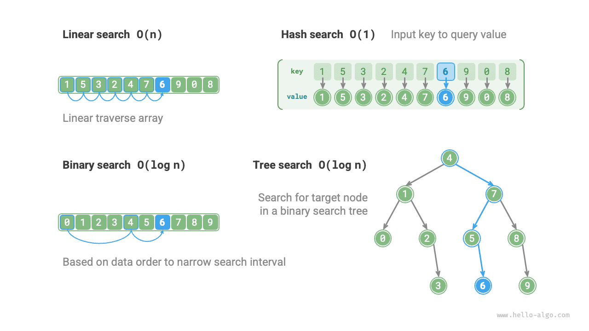This screenshot has height=331, width=589.
Task: Click the blue node 6 in the tree
Action: click(x=483, y=285)
